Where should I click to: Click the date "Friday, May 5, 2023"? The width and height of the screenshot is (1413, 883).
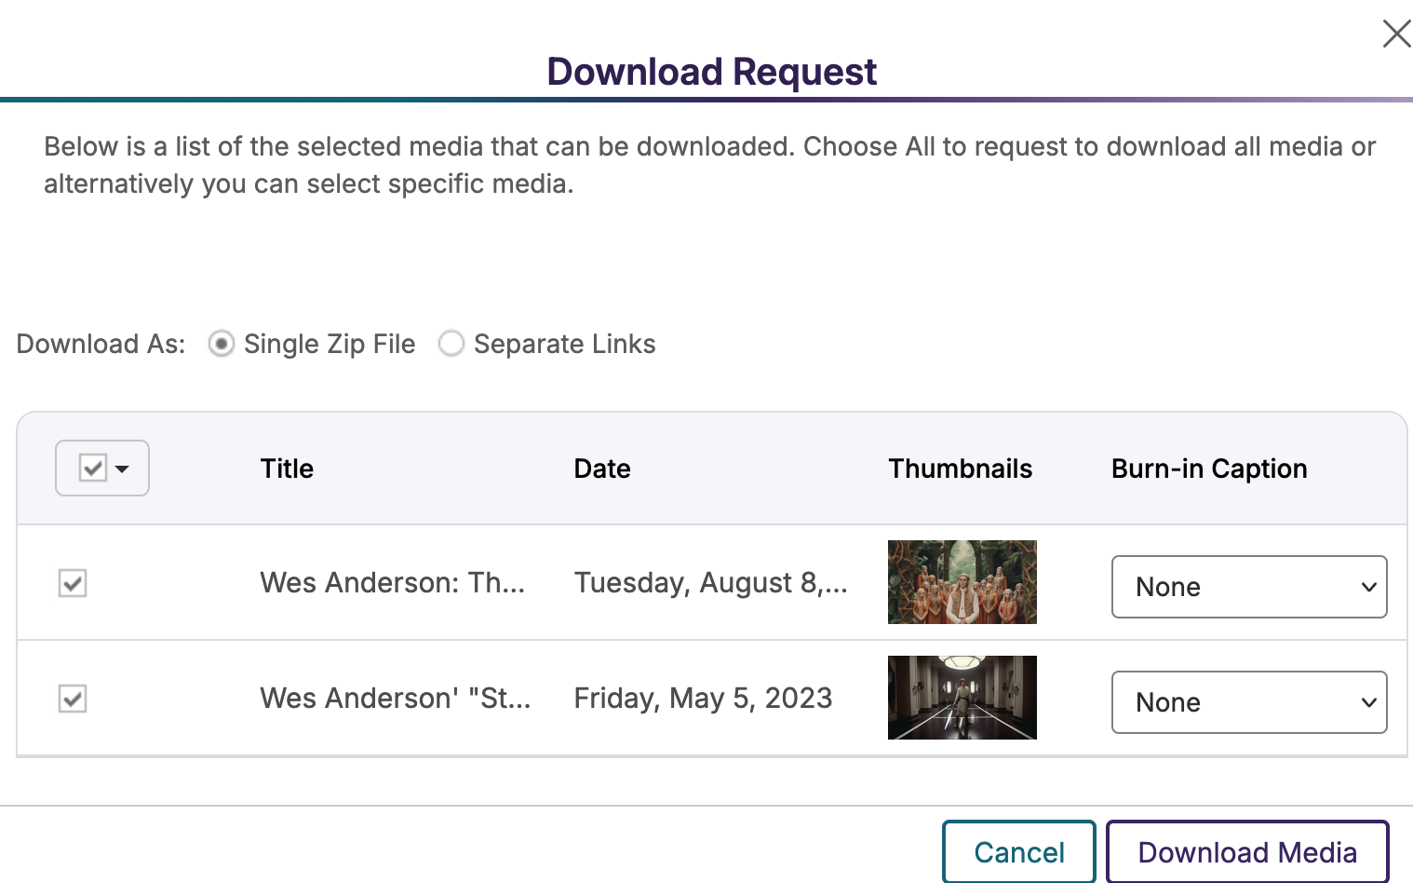point(703,699)
